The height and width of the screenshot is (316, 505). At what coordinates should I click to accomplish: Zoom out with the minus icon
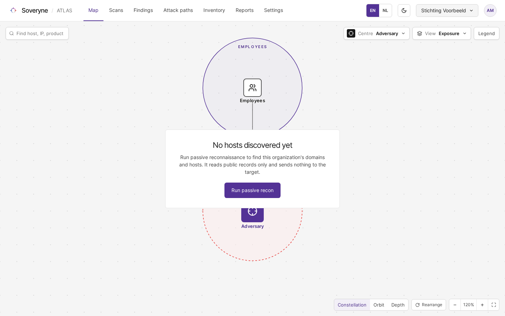455,305
